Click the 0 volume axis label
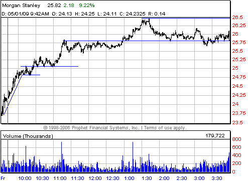Image resolution: width=248 pixels, height=187 pixels. click(x=233, y=172)
